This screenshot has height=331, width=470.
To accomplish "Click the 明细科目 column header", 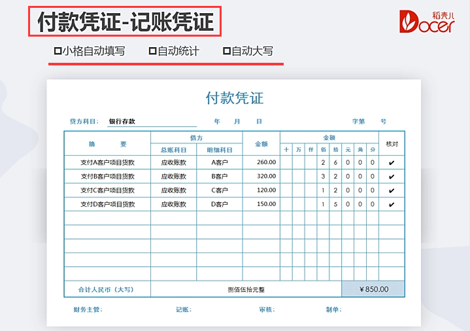I will click(x=220, y=150).
